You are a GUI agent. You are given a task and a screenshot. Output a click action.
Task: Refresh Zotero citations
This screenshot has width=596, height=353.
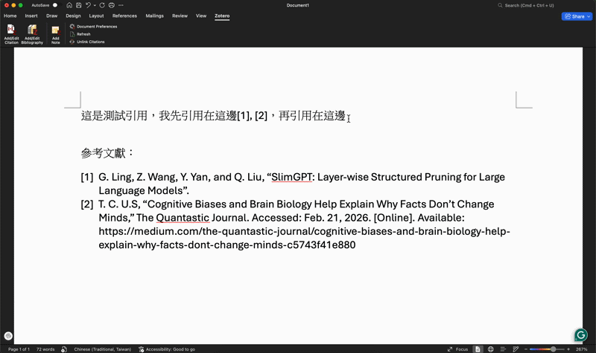tap(83, 34)
